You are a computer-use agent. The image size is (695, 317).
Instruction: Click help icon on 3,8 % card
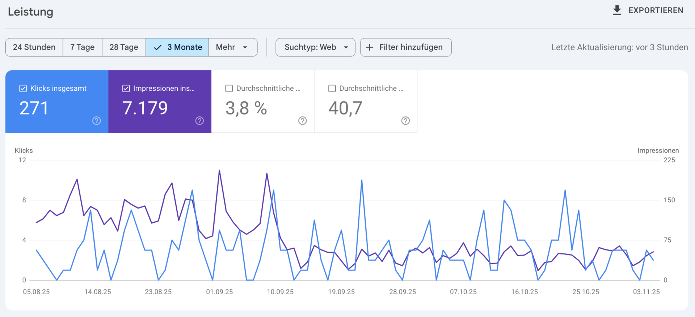point(302,121)
